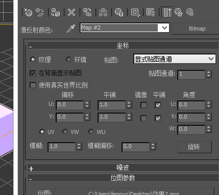219x195 pixels.
Task: Decrease V 平铺 with spinner down arrow
Action: [129, 119]
